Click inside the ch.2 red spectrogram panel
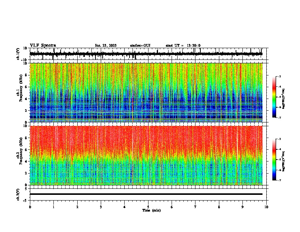This screenshot has height=232, width=300. tap(146, 155)
